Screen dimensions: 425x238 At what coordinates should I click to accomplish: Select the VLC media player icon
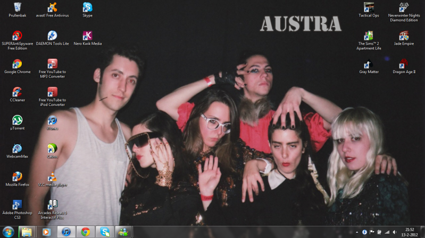tap(52, 177)
